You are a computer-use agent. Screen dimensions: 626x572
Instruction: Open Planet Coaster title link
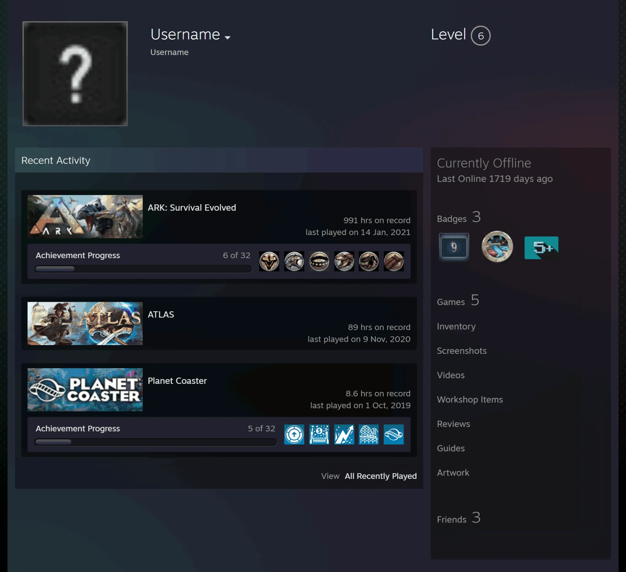click(x=177, y=381)
